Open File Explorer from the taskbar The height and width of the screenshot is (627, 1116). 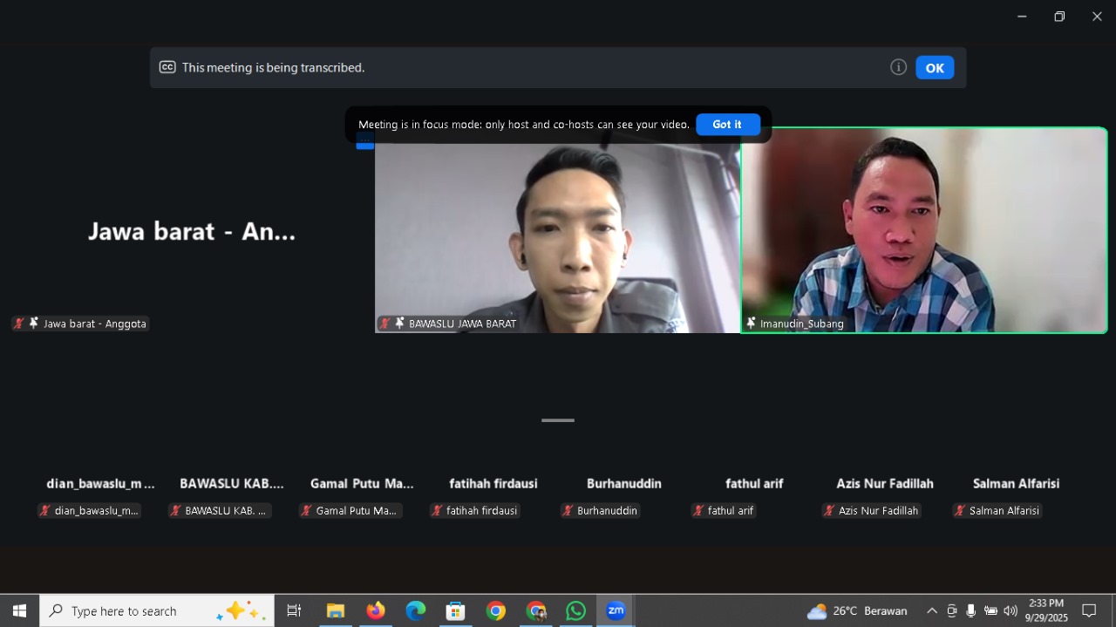336,610
